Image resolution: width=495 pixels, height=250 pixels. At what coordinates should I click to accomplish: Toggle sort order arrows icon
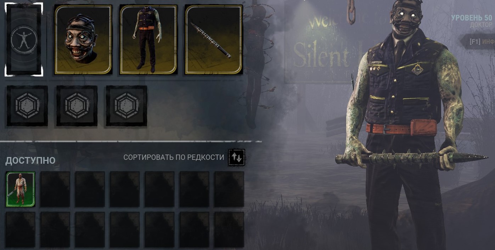click(236, 158)
